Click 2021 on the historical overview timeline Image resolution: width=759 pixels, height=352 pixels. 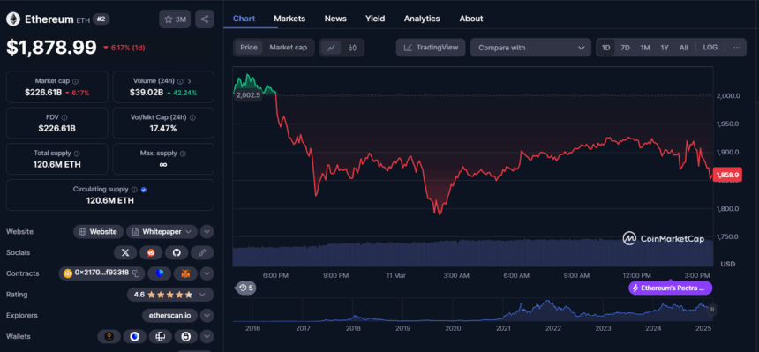[503, 328]
